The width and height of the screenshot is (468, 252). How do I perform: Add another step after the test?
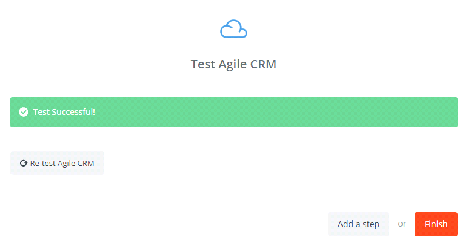coord(358,224)
